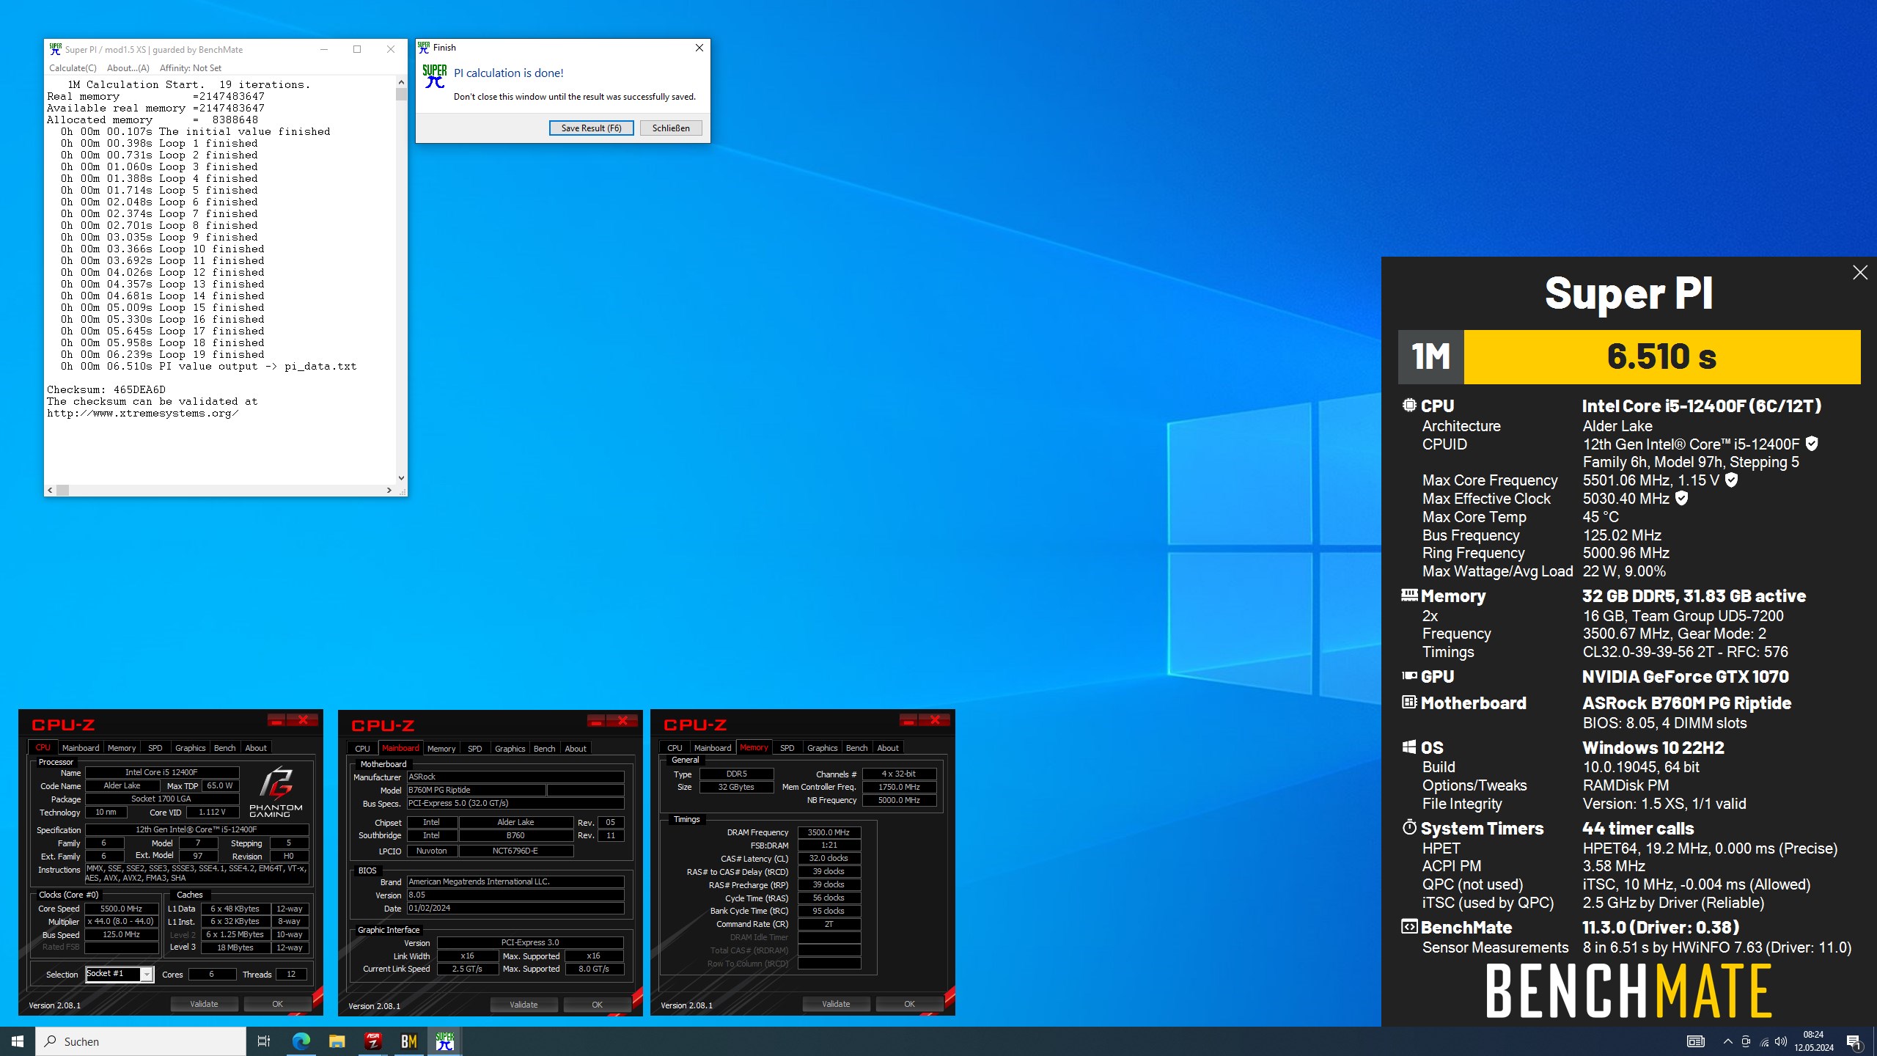Switch to SPD tab in first CPU-Z

155,748
